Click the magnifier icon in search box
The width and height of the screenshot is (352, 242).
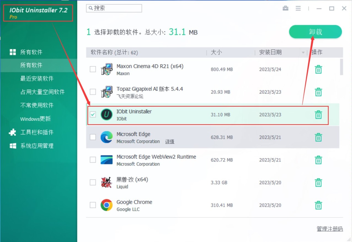tap(90, 8)
